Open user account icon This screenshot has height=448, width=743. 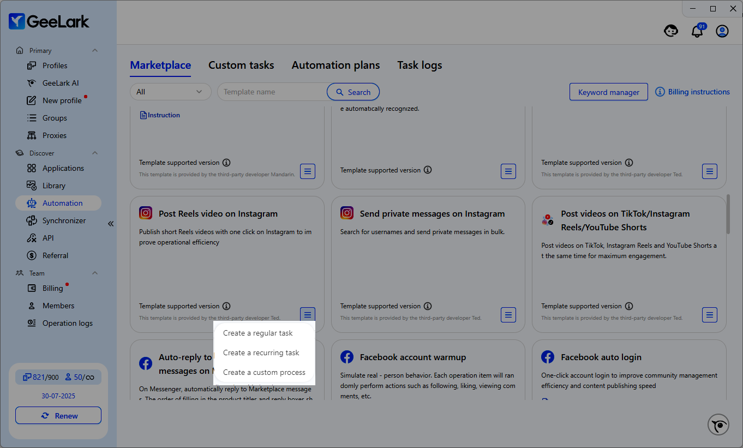pyautogui.click(x=722, y=31)
